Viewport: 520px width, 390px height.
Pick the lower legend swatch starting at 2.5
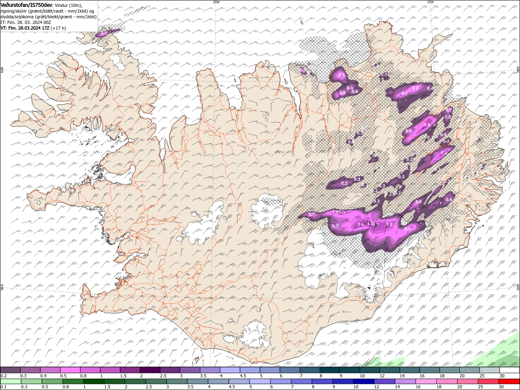156,381
